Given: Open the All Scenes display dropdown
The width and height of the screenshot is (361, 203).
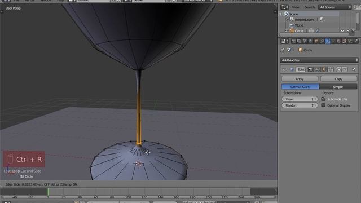Looking at the screenshot, I should click(335, 7).
